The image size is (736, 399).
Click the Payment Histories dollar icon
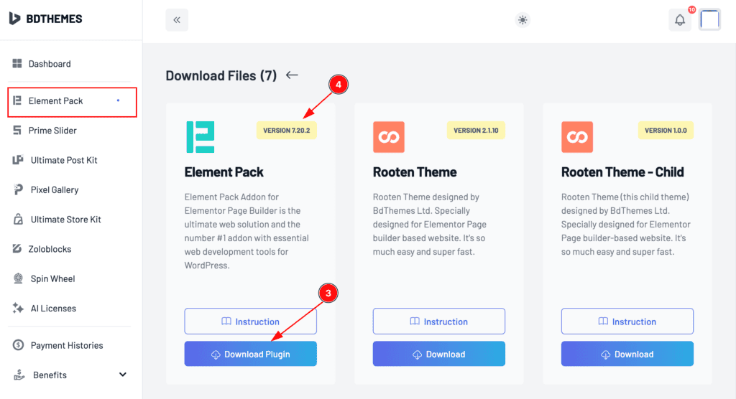coord(18,345)
